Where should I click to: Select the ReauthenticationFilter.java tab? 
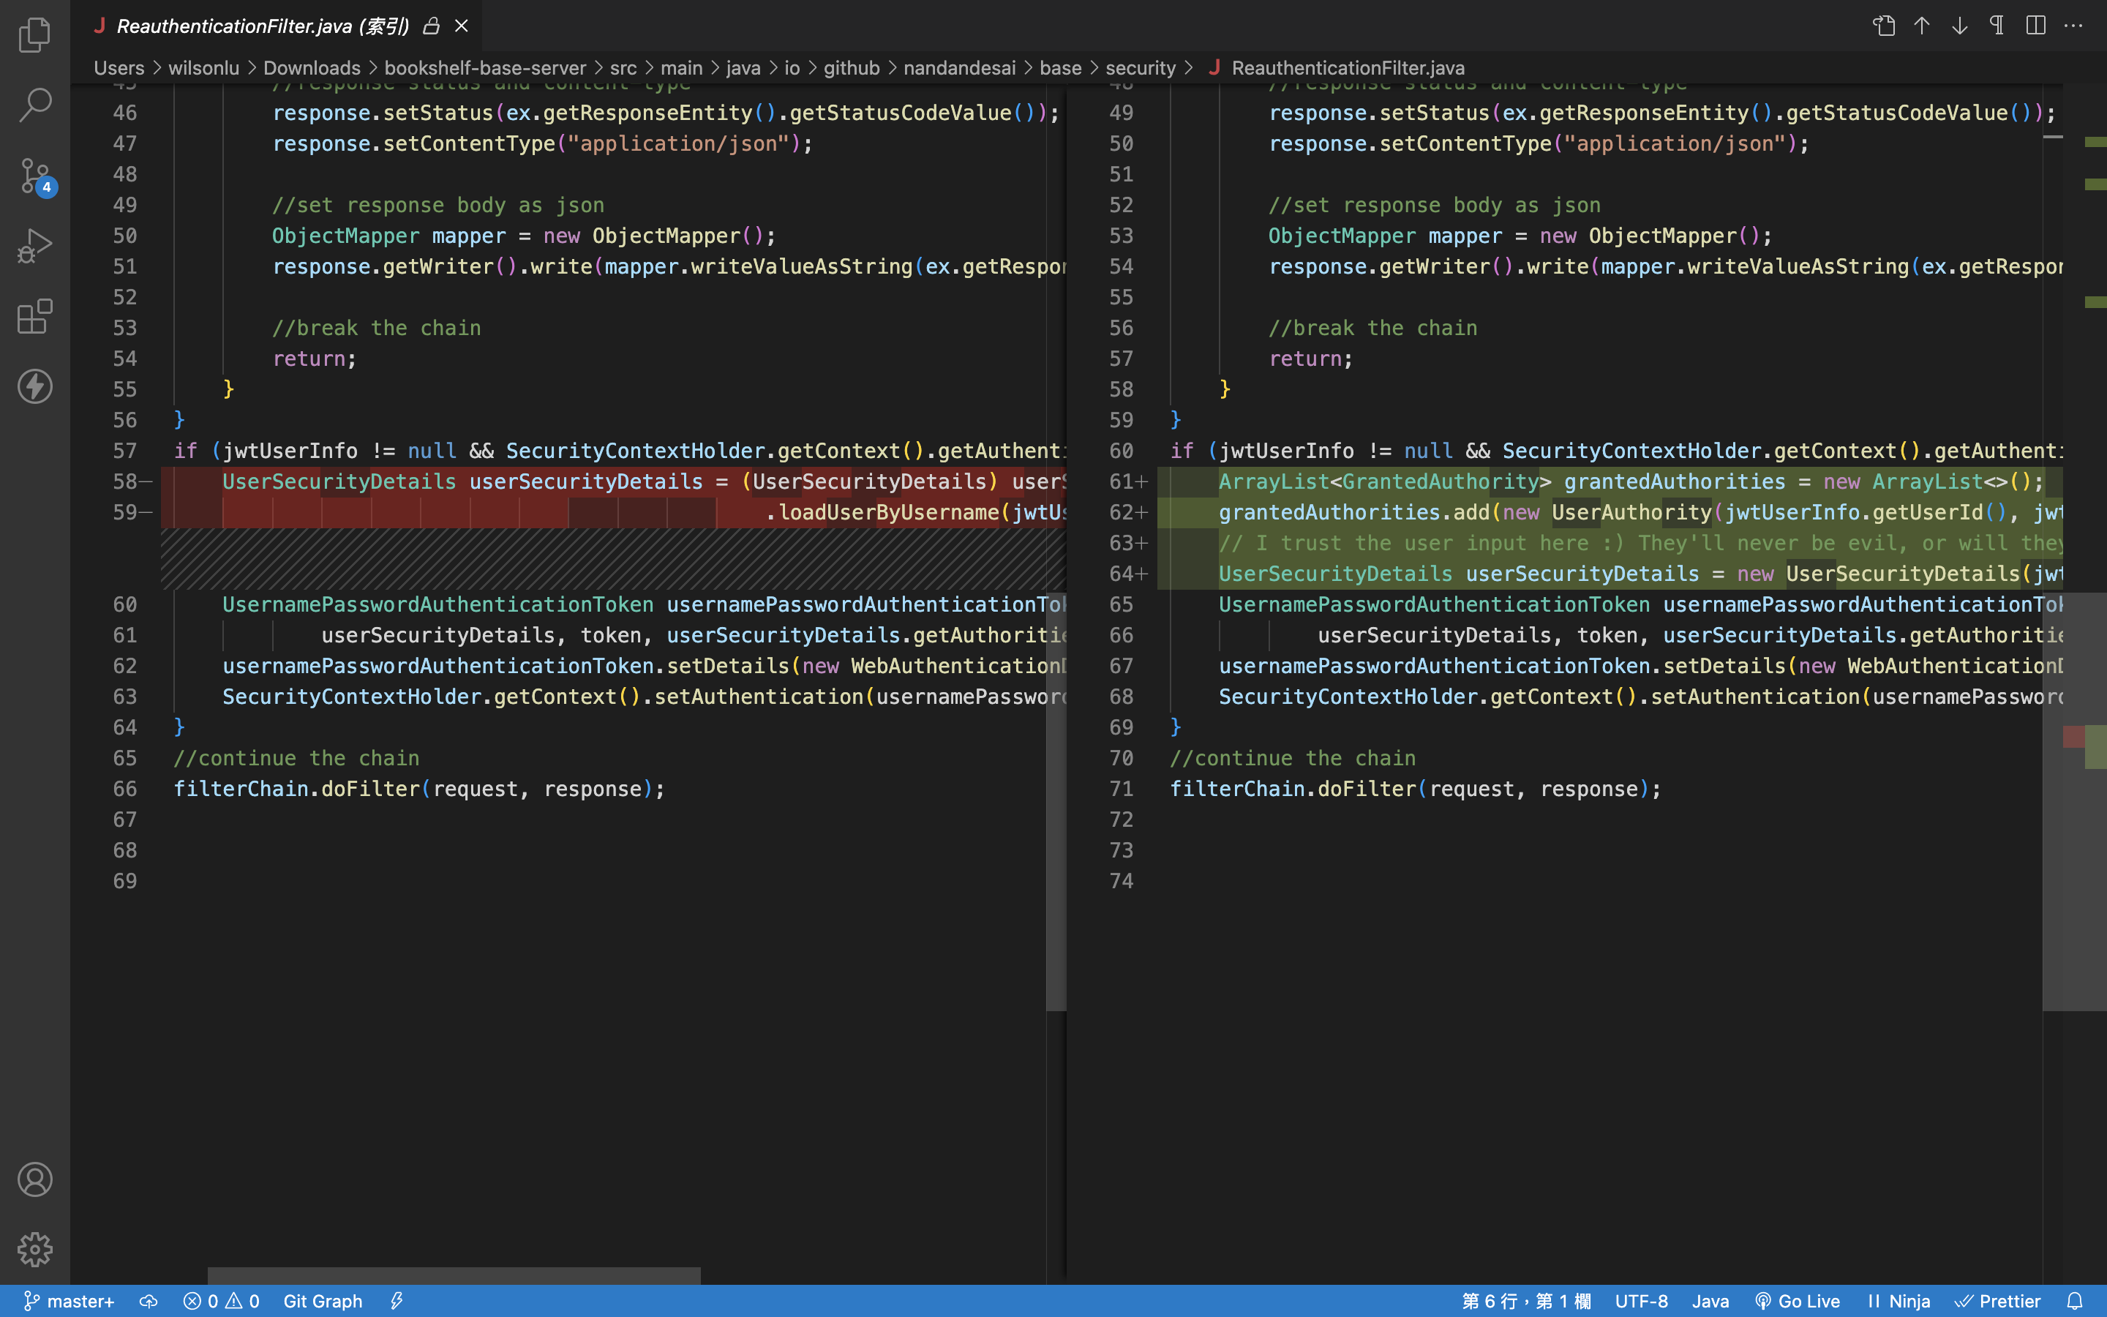[x=261, y=26]
